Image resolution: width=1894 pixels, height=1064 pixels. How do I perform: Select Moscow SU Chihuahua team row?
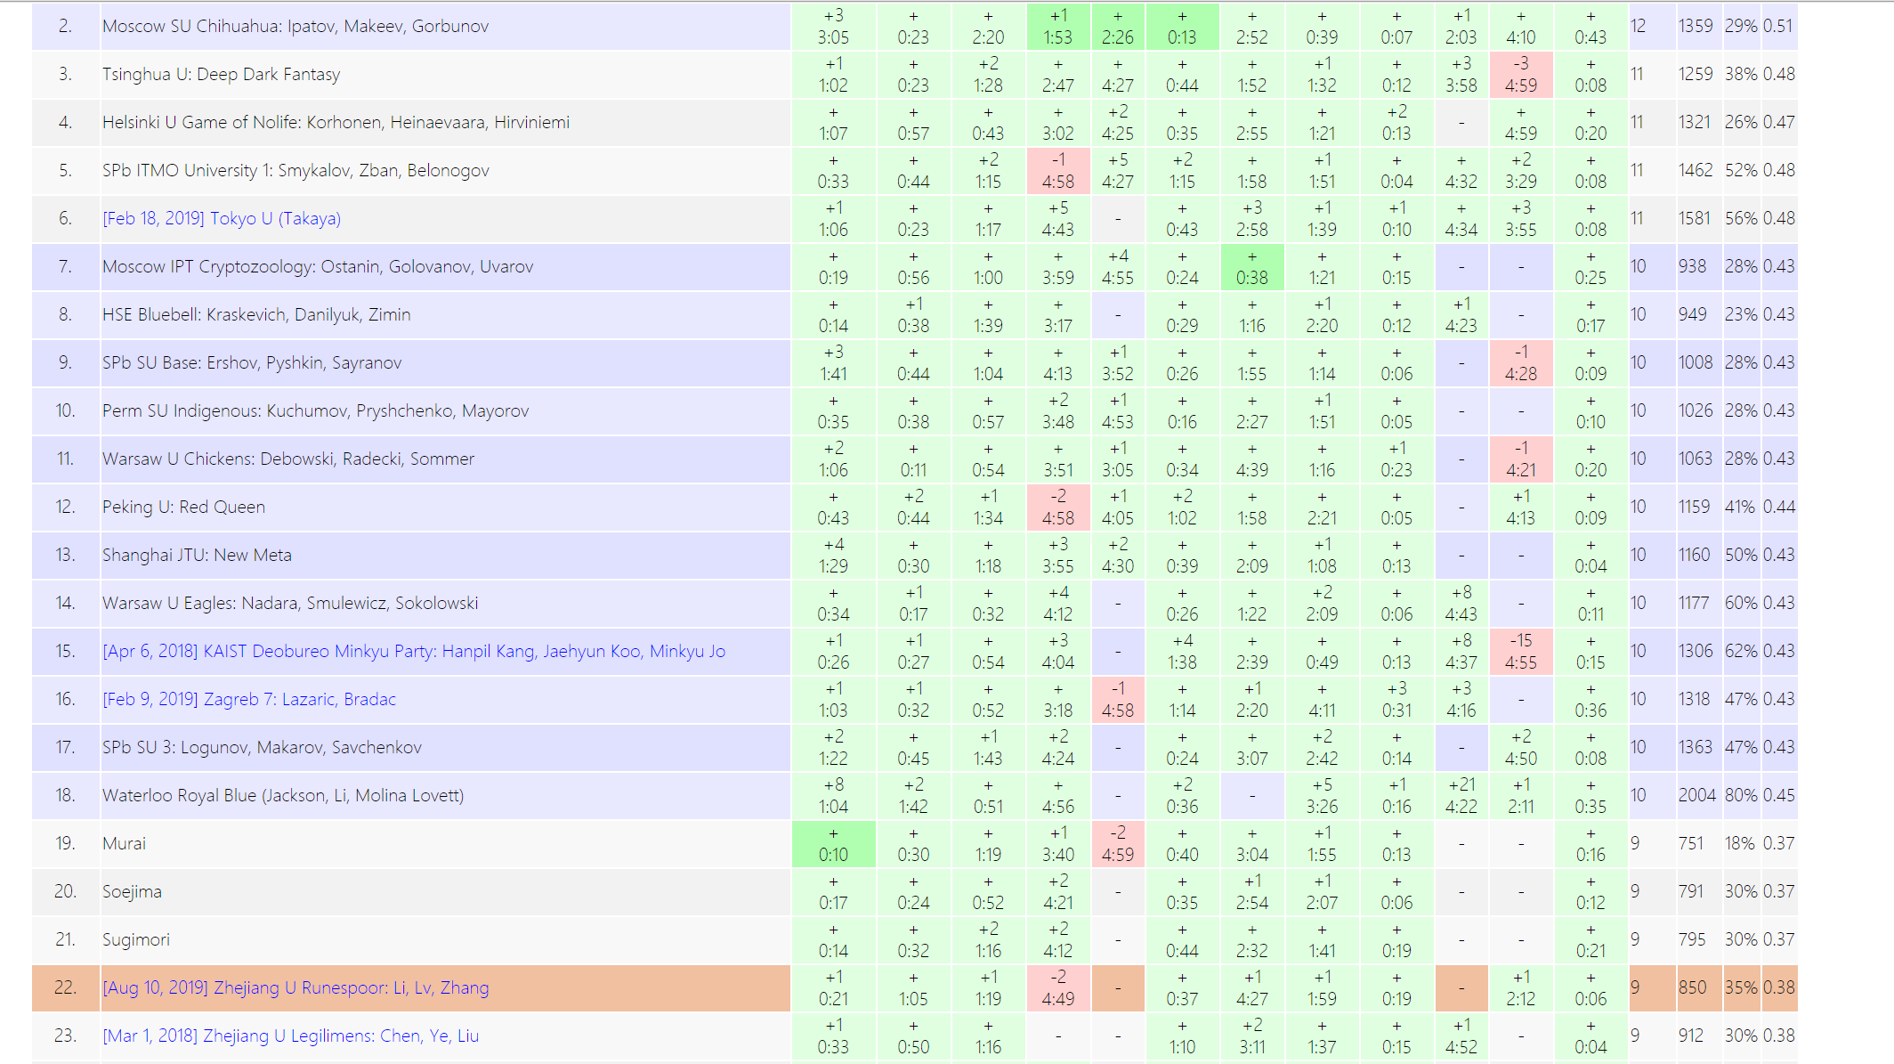[295, 26]
